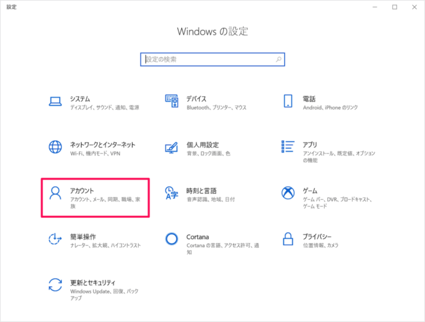Click the Devices keyboard and speaker icon
This screenshot has height=322, width=425.
click(x=172, y=101)
